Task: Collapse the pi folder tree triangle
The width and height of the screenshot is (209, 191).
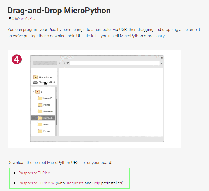Action: (x=33, y=92)
